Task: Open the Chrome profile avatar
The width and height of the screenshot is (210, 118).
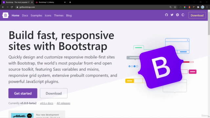Action: tap(202, 7)
